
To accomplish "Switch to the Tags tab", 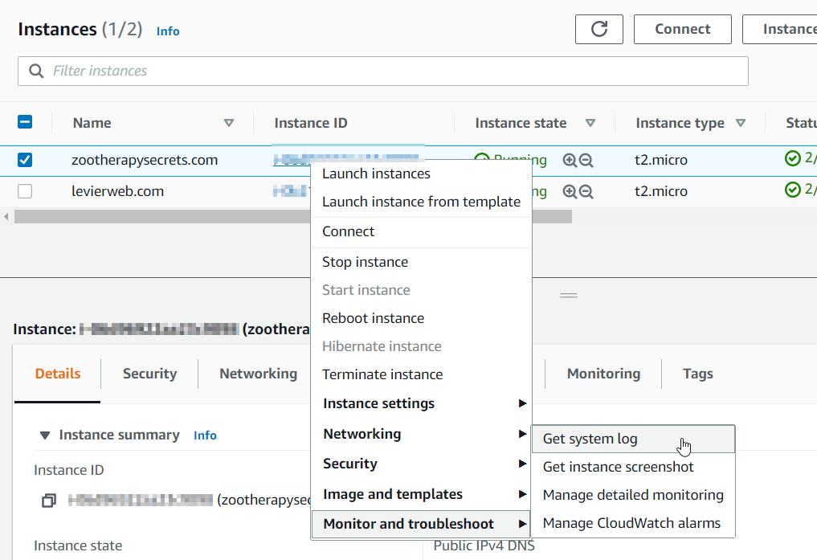I will coord(697,374).
